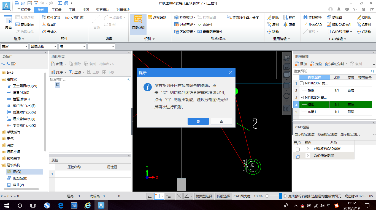Image resolution: width=376 pixels, height=210 pixels.
Task: Click the orbit view icon in the canvas toolbar
Action: coord(287,58)
